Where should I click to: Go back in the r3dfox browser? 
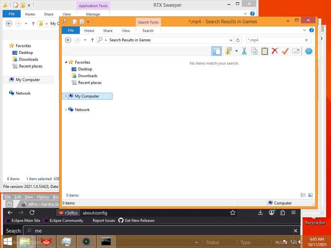[10, 212]
